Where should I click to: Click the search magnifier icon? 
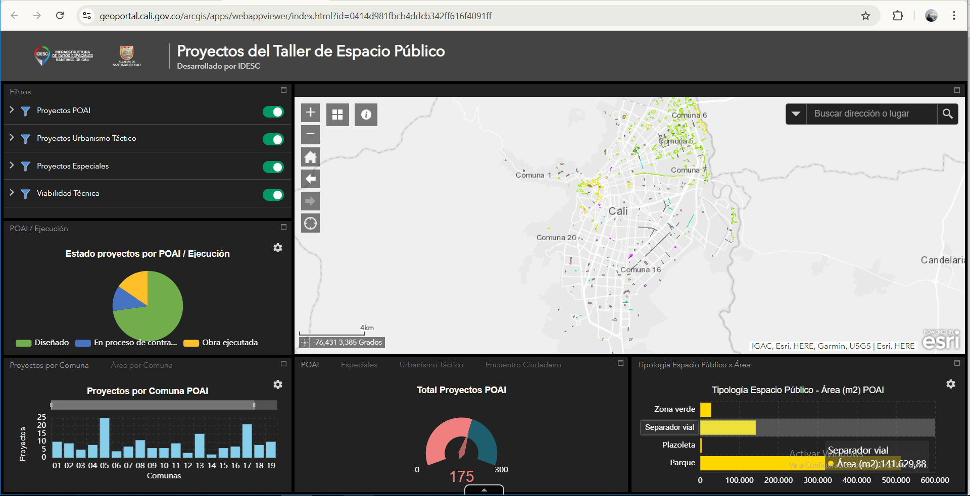947,114
